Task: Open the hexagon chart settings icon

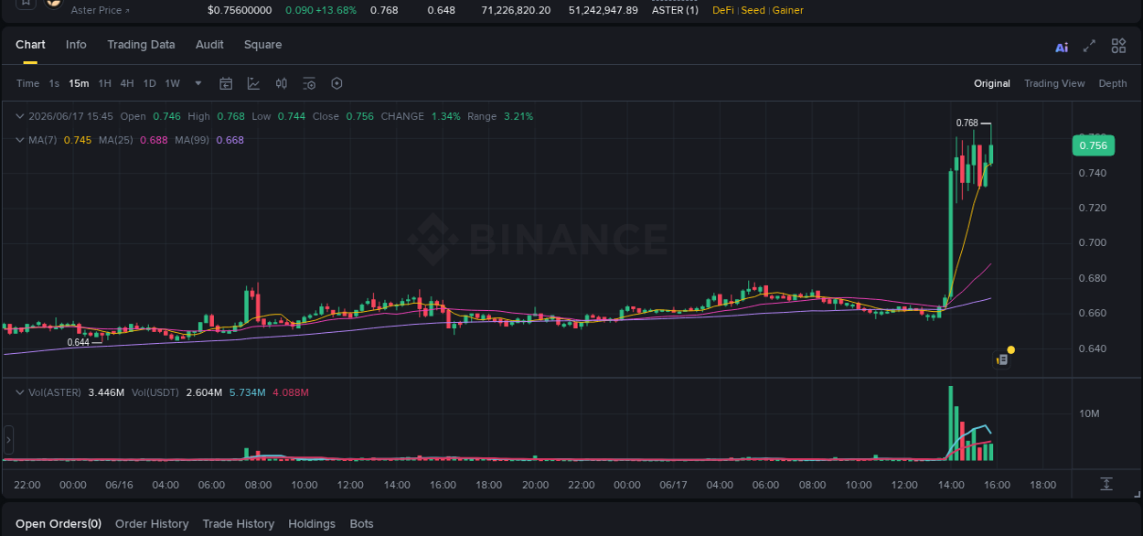Action: [x=336, y=83]
